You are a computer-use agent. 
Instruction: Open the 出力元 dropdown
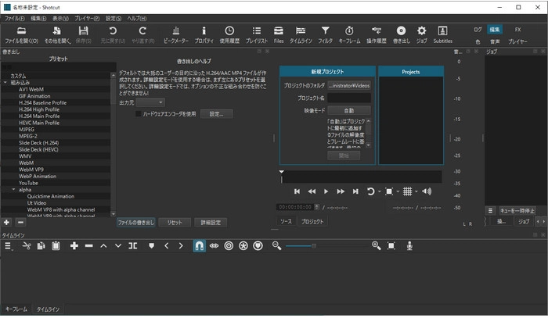(150, 102)
